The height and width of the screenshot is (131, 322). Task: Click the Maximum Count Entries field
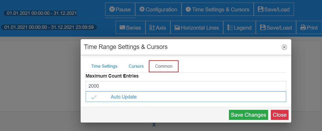186,86
